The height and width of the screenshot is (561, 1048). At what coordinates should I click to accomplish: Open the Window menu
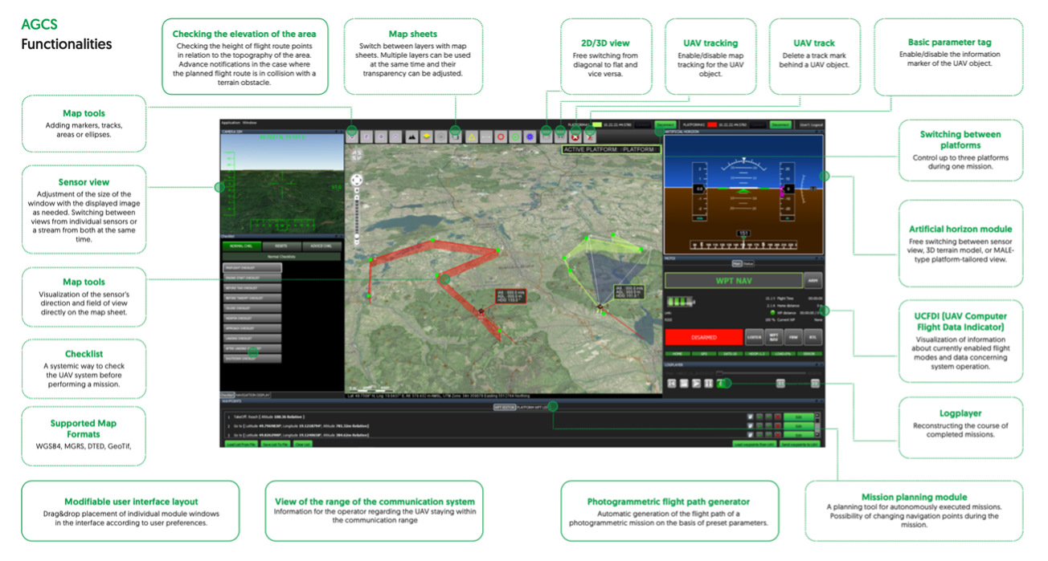(x=250, y=124)
